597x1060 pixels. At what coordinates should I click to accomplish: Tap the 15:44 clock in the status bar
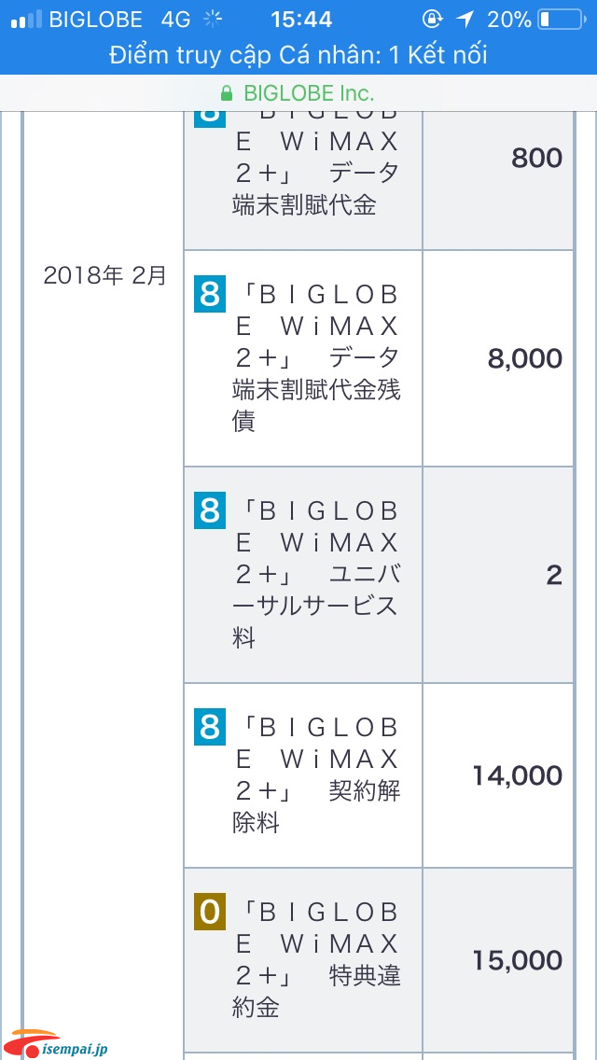point(301,20)
